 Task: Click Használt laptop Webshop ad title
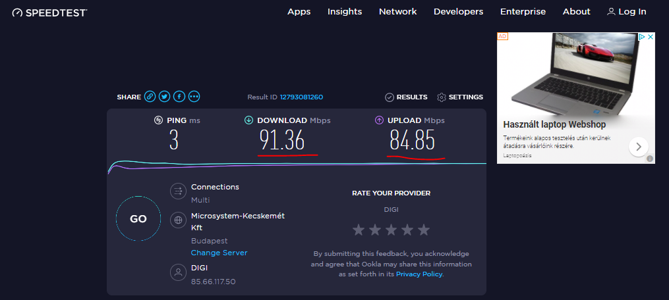tap(554, 125)
